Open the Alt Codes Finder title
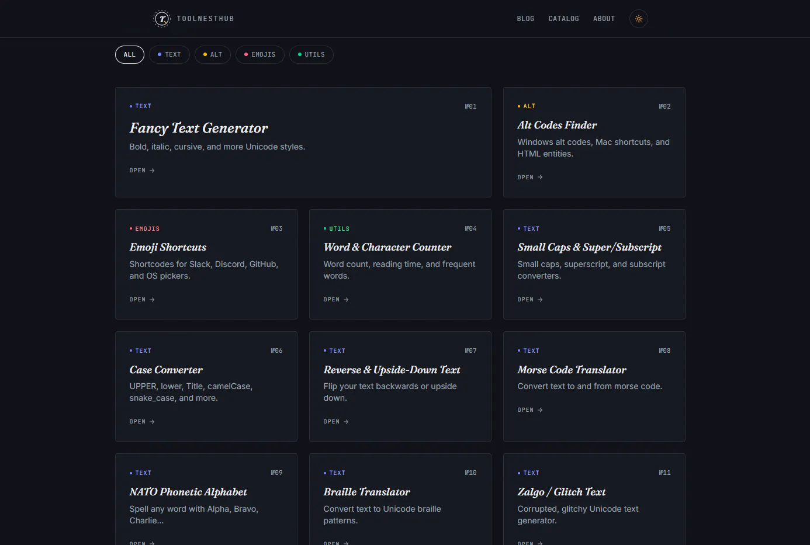The height and width of the screenshot is (545, 810). (557, 125)
